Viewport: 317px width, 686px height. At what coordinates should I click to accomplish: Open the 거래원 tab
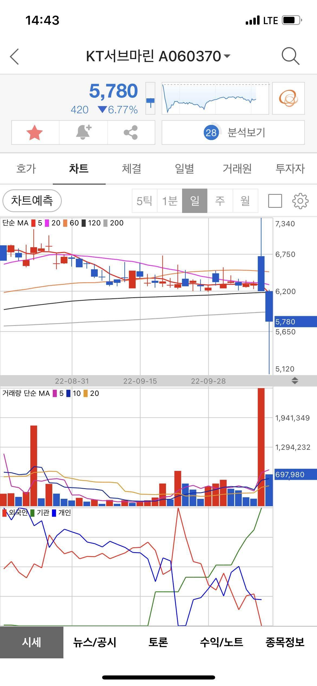(237, 169)
